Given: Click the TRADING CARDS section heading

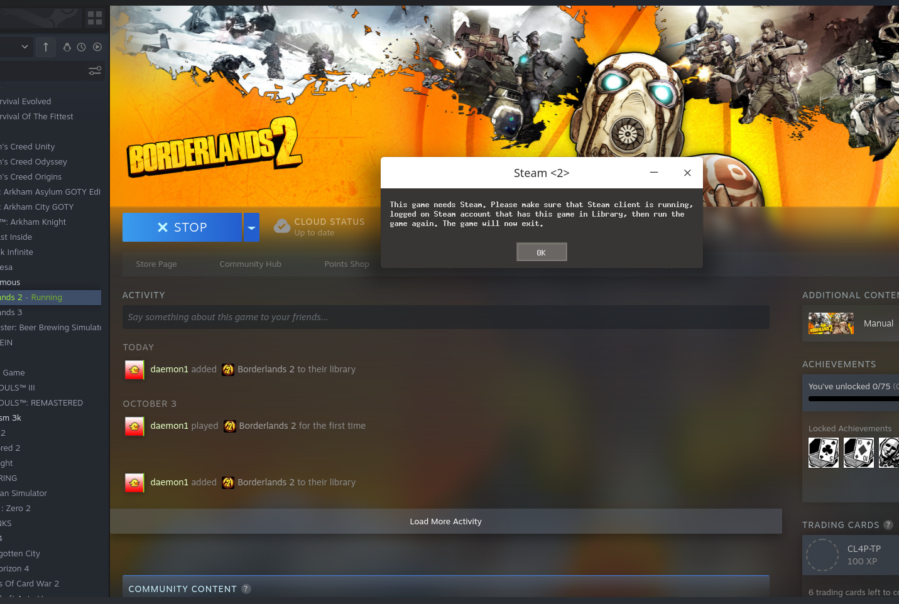Looking at the screenshot, I should (x=841, y=525).
